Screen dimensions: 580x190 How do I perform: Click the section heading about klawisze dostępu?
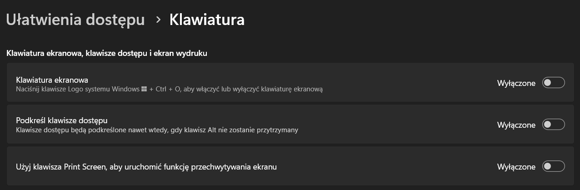coord(107,53)
